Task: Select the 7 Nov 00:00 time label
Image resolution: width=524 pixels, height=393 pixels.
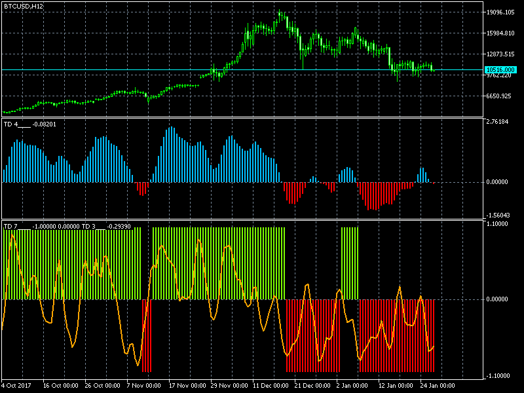Action: coord(145,386)
